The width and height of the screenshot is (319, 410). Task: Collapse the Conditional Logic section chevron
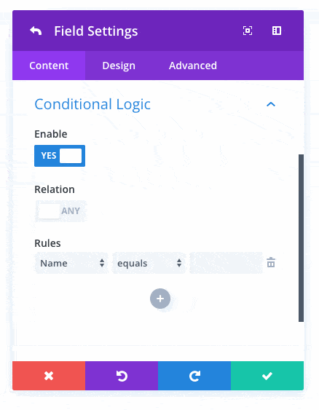tap(271, 104)
